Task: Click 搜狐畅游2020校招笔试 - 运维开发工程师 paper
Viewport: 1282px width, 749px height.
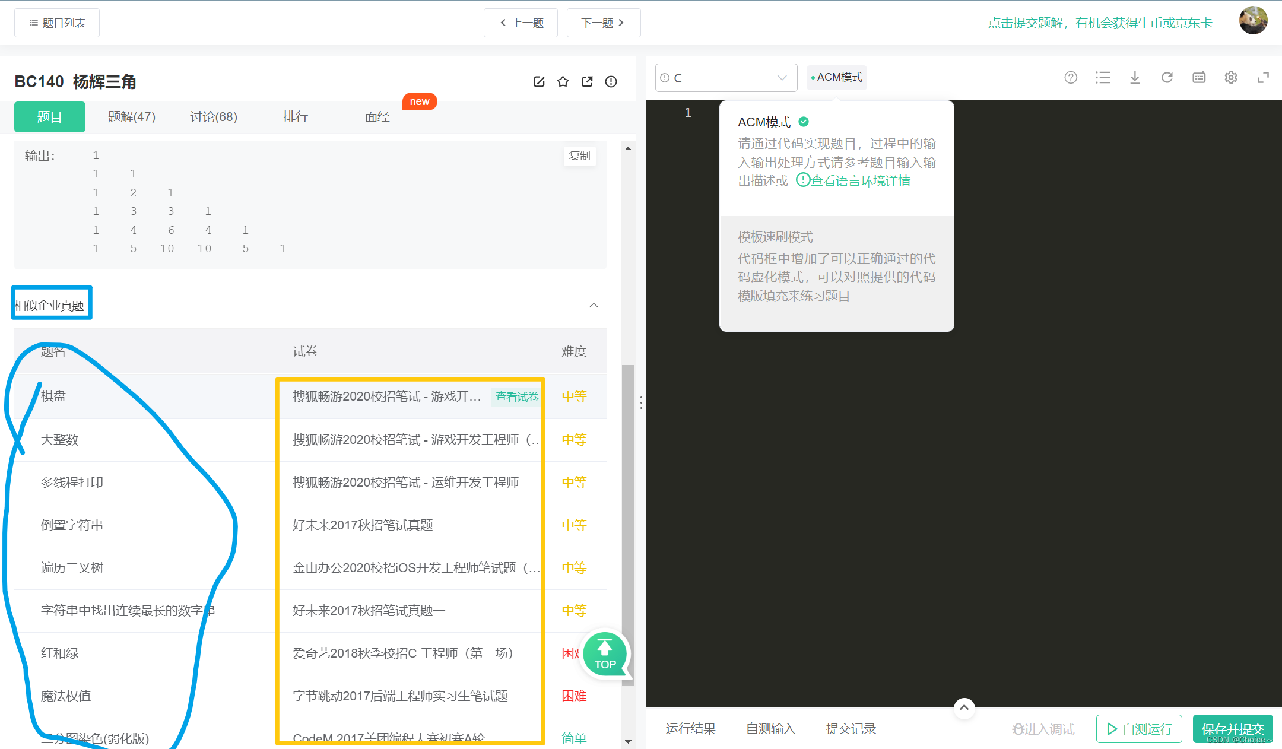Action: (405, 483)
